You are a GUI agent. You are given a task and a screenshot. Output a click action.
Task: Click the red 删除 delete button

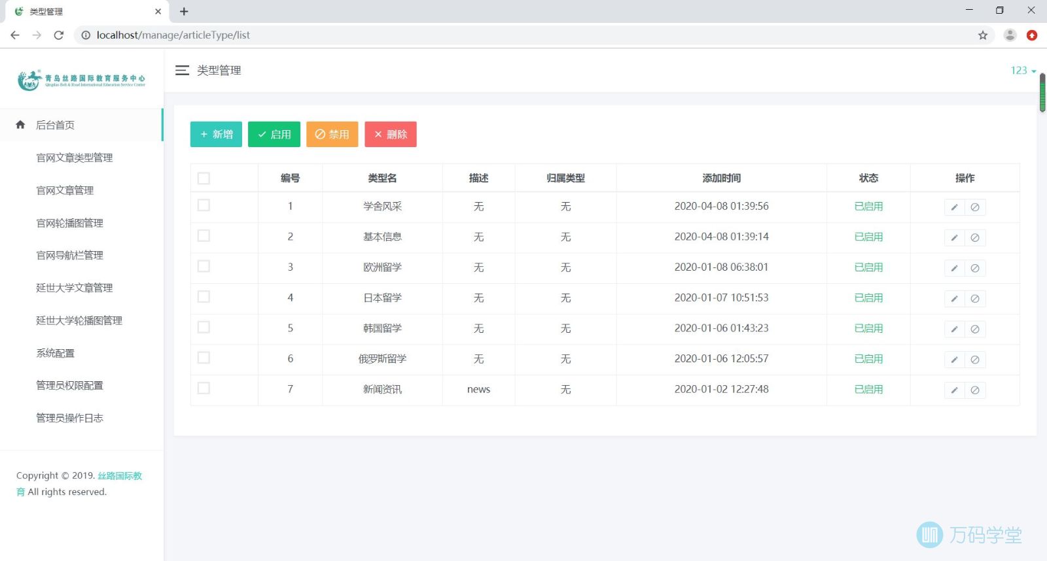click(391, 134)
